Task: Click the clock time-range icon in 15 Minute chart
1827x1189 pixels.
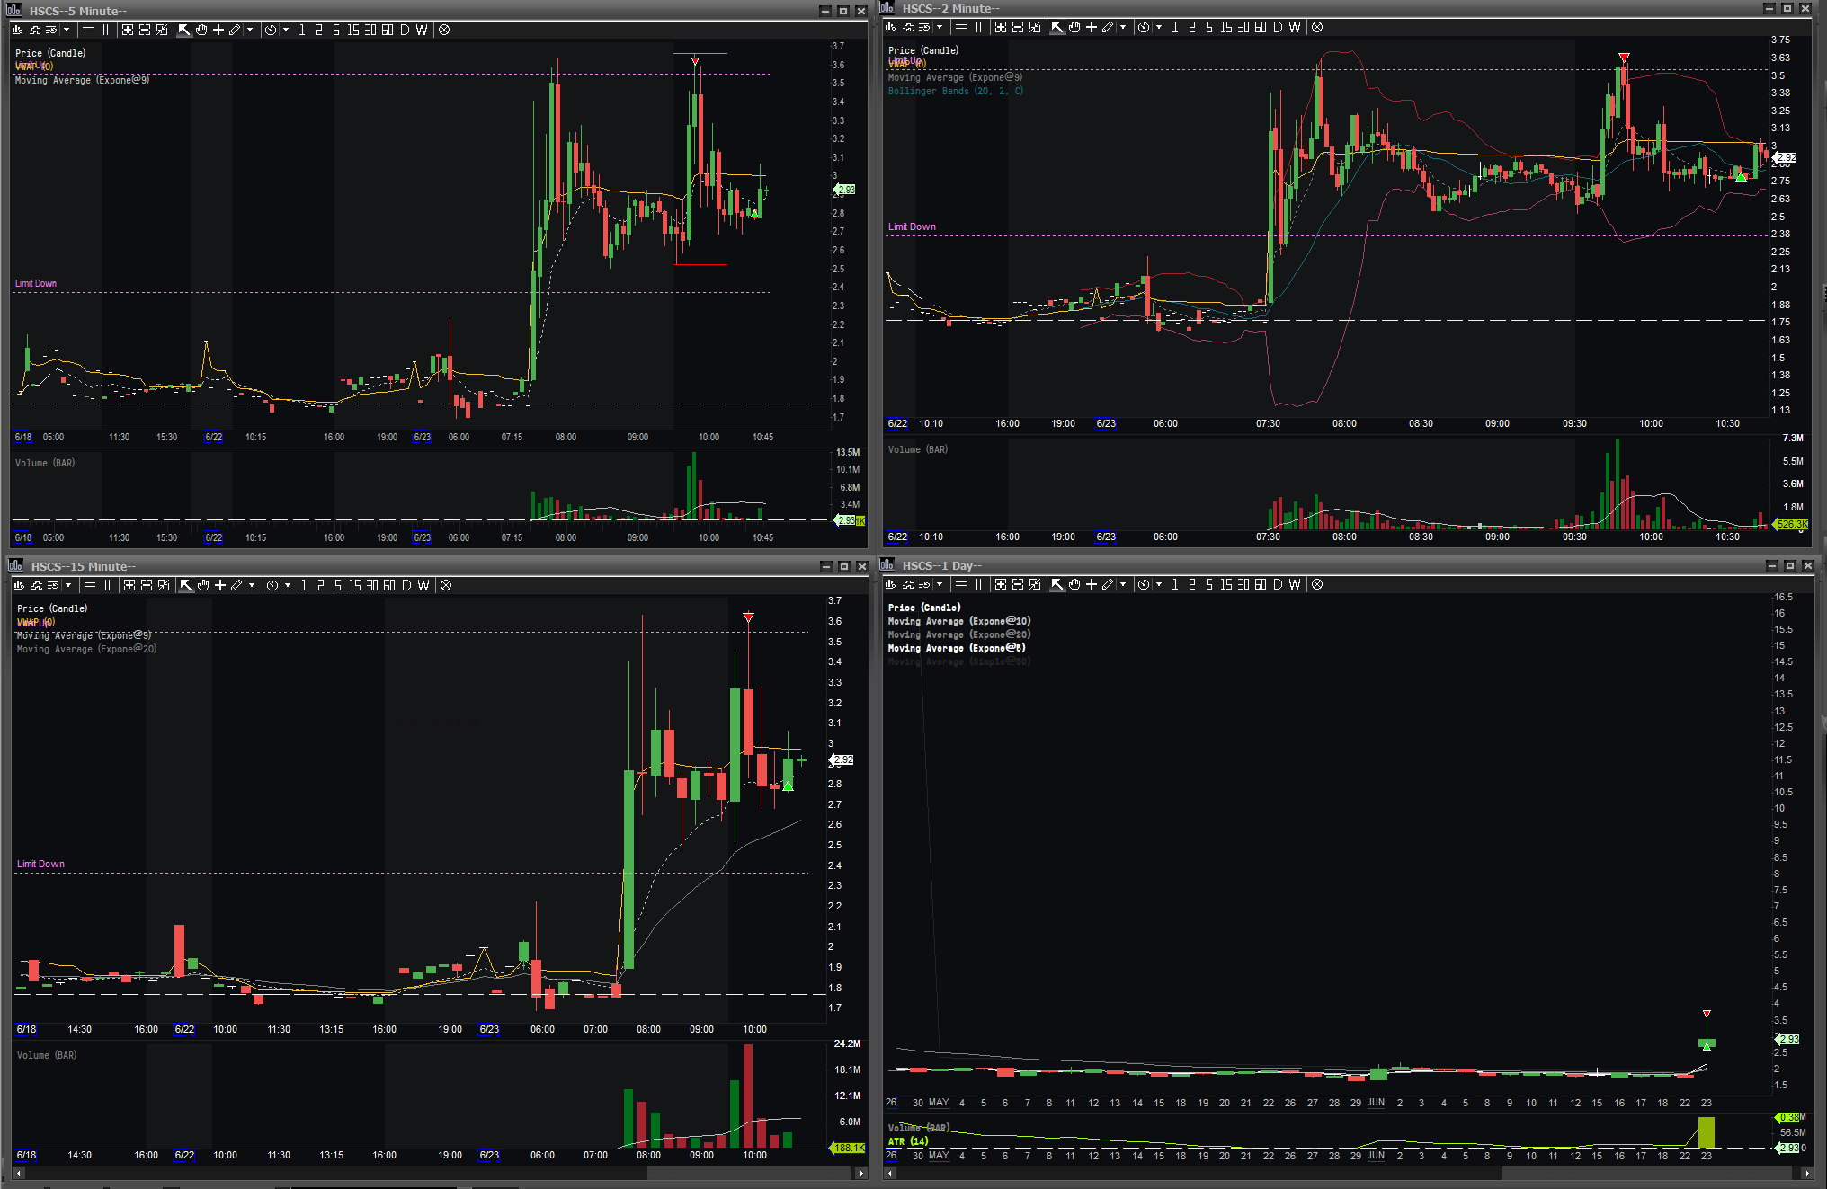Action: [272, 585]
